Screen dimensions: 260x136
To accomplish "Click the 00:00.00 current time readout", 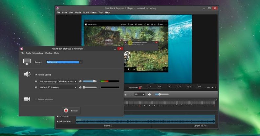I will pos(133,87).
